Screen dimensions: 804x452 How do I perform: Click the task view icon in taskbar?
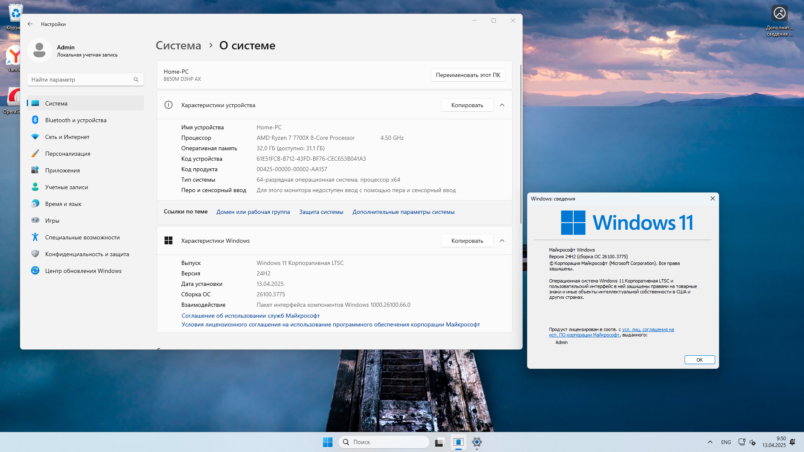coord(439,442)
